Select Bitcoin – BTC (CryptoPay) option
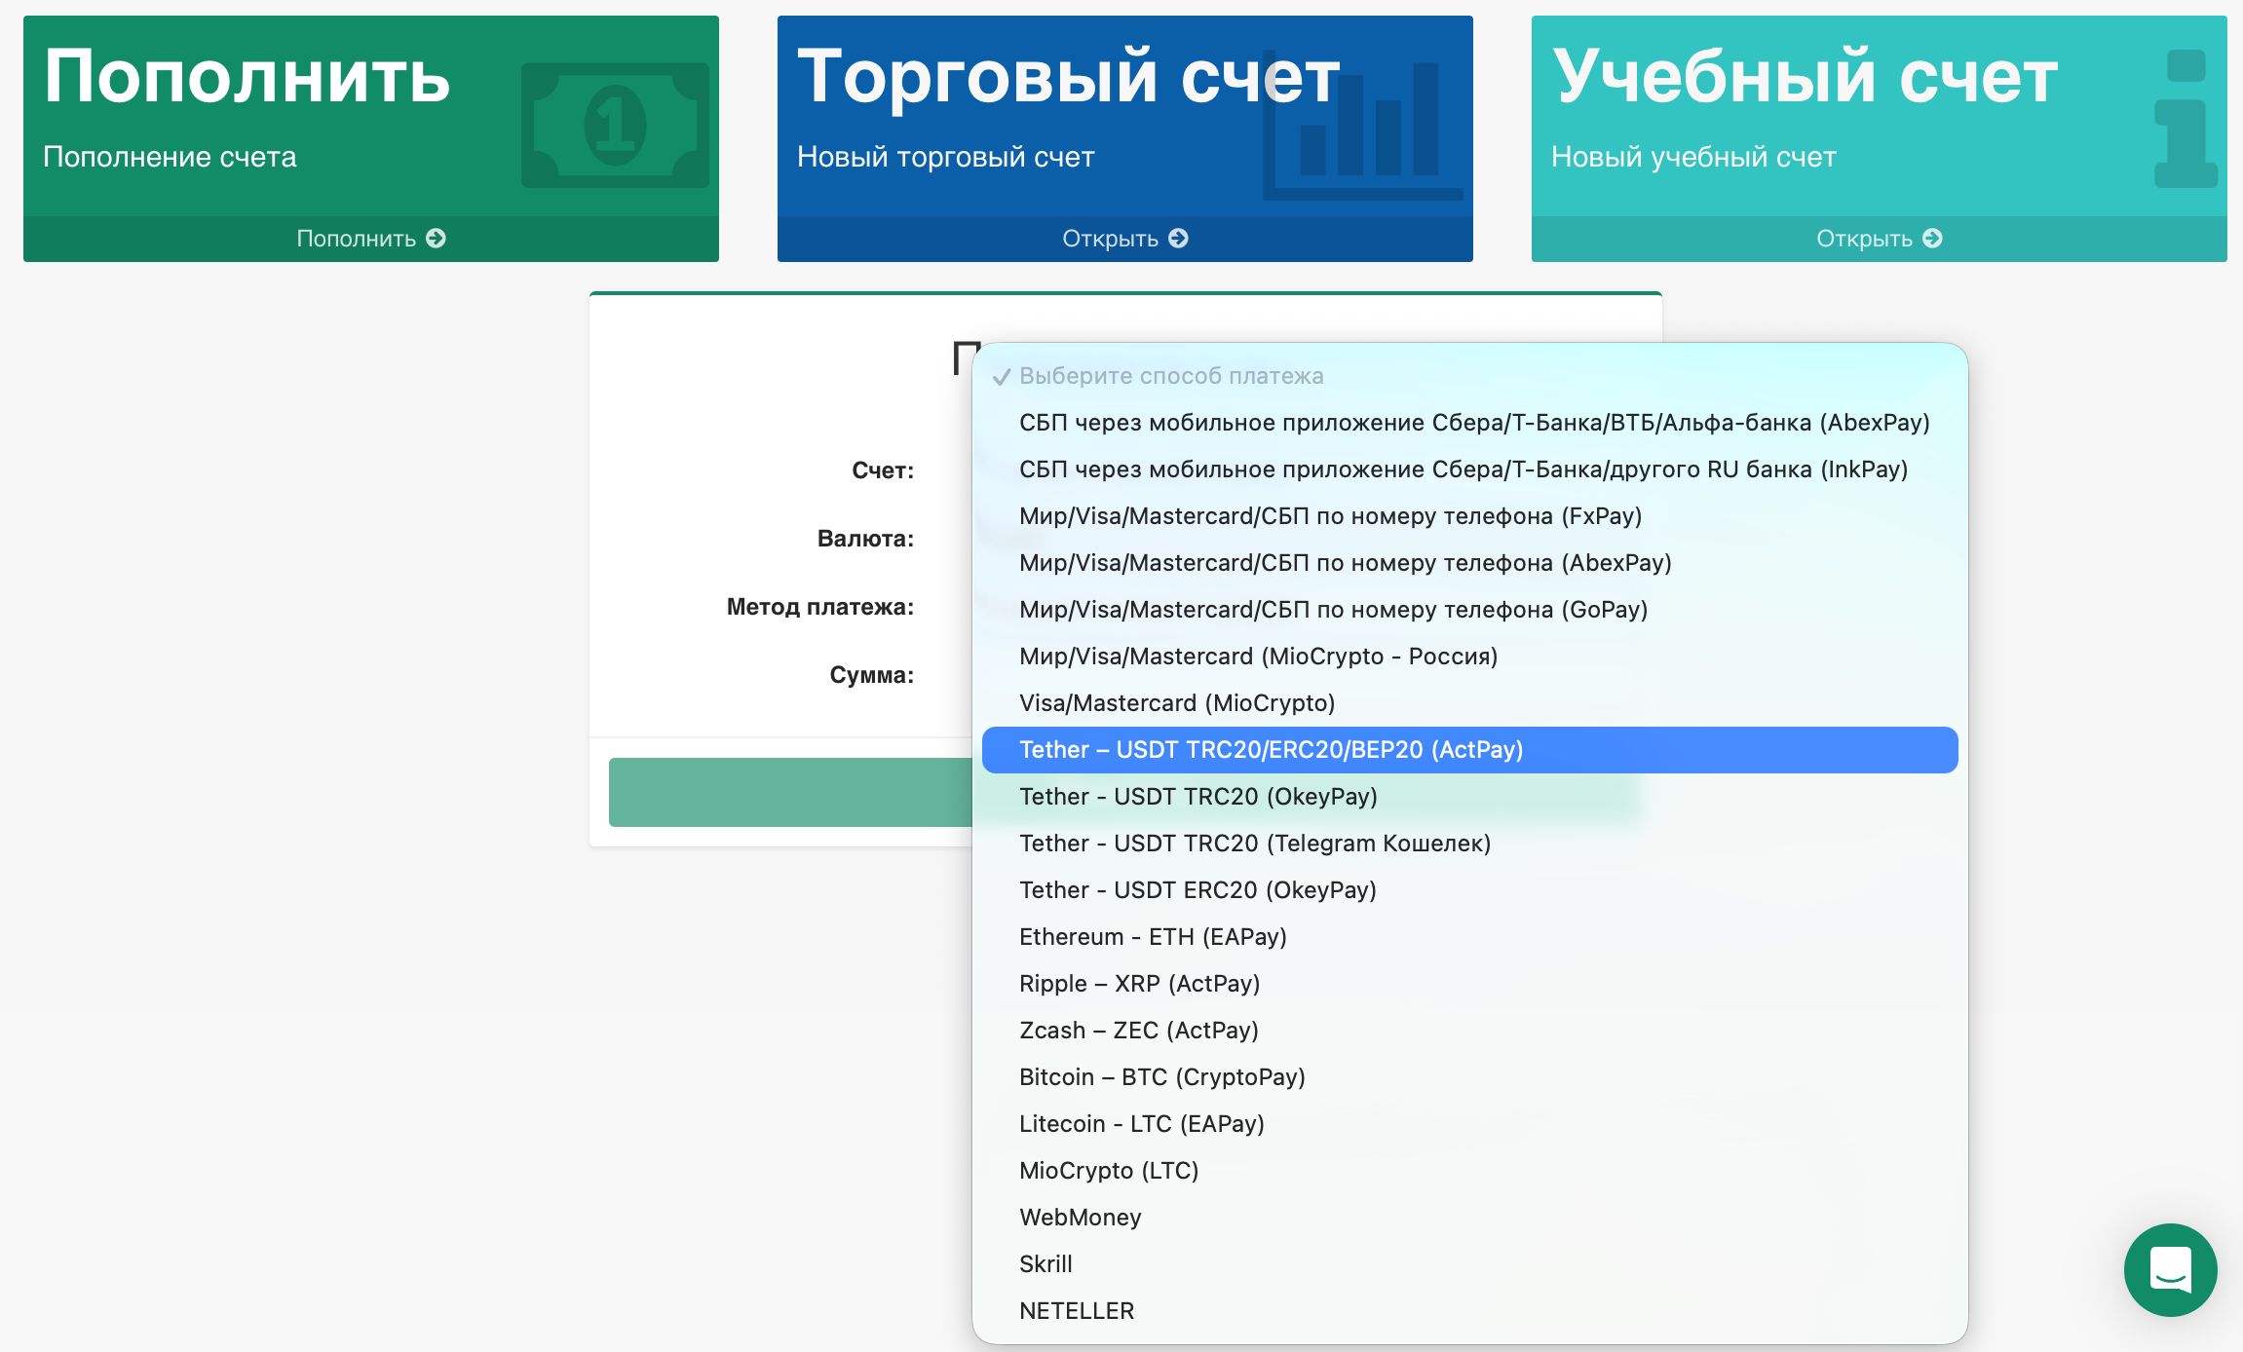The height and width of the screenshot is (1352, 2243). coord(1162,1076)
